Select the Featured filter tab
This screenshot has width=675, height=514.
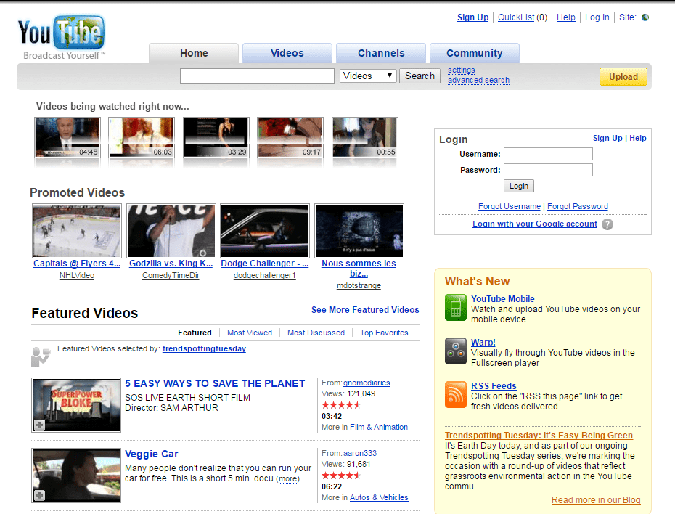click(x=195, y=333)
